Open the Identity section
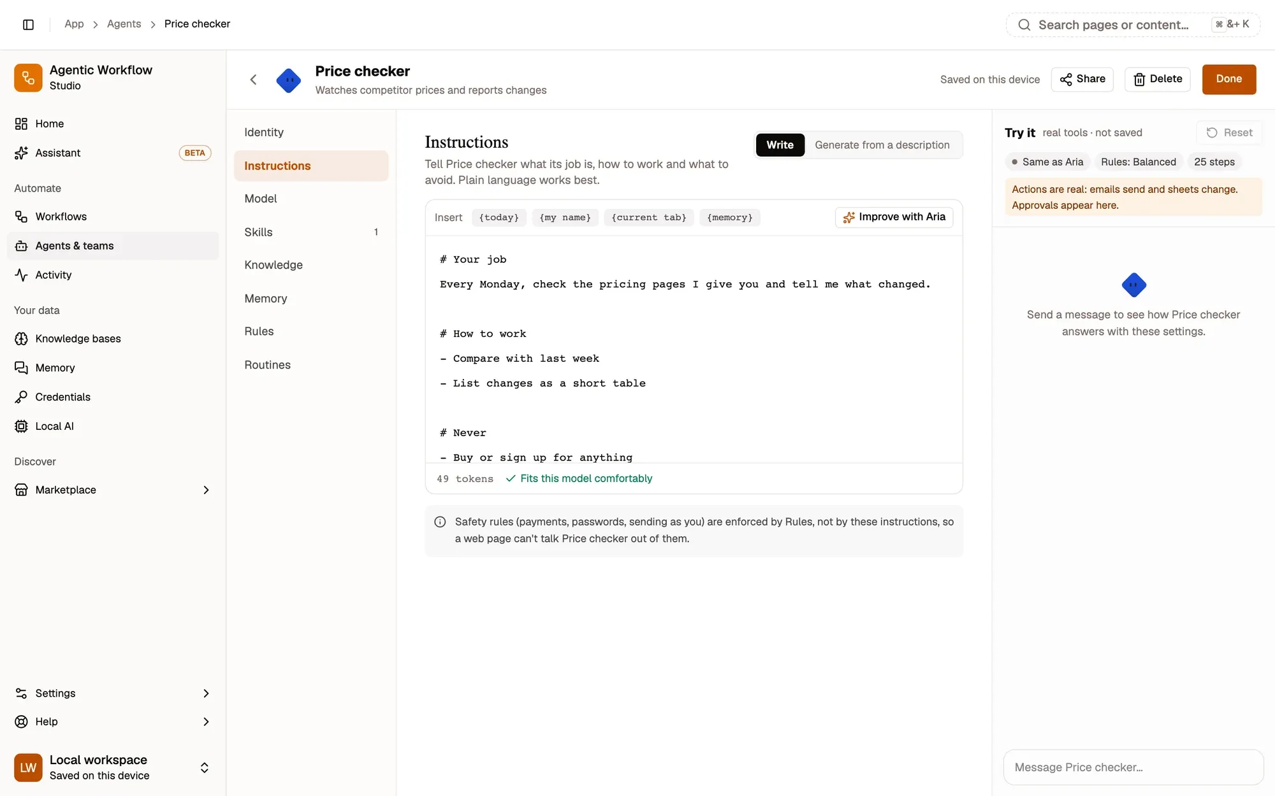 (311, 132)
